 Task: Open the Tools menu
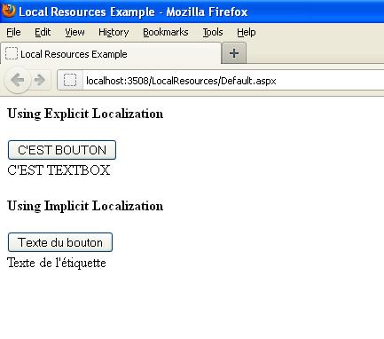[213, 32]
